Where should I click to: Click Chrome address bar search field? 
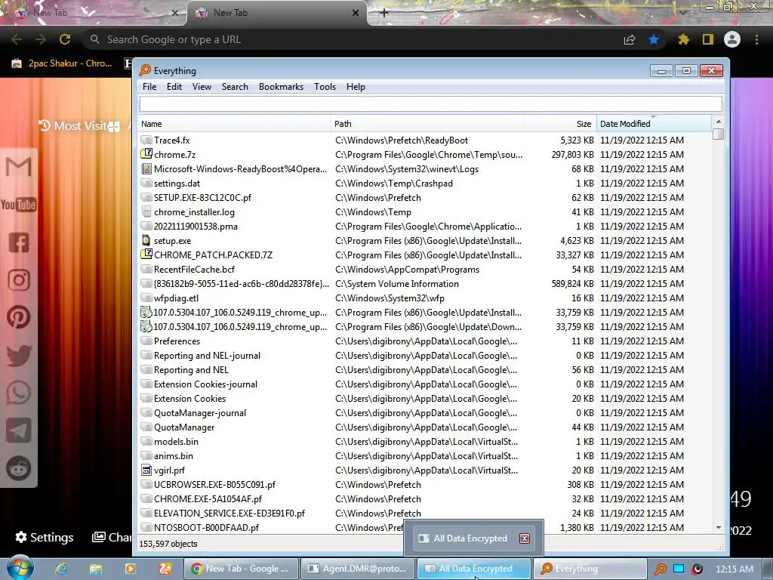pyautogui.click(x=345, y=39)
